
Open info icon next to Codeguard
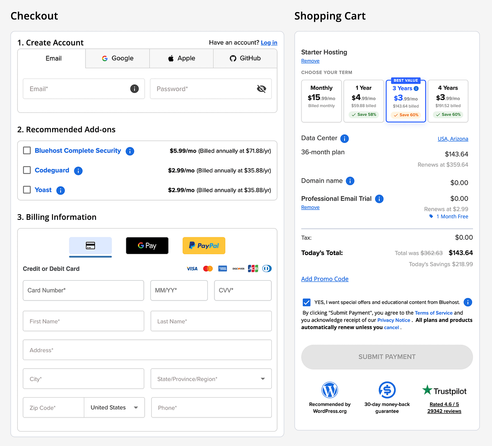click(78, 171)
